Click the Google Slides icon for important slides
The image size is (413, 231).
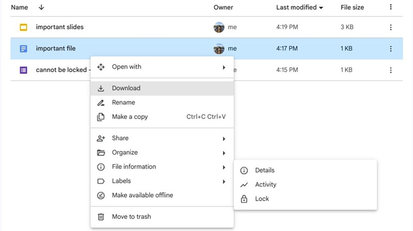[23, 27]
